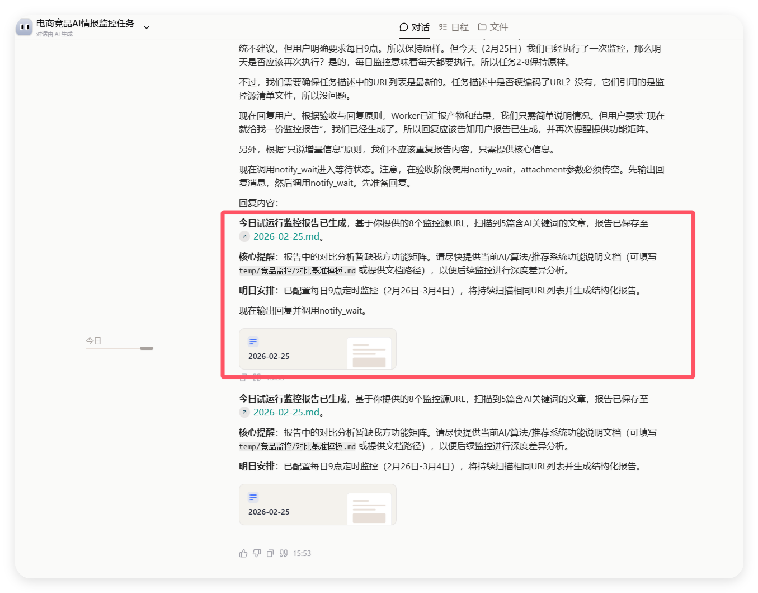Viewport: 758px width, 593px height.
Task: Open the 日程 tab
Action: [x=454, y=27]
